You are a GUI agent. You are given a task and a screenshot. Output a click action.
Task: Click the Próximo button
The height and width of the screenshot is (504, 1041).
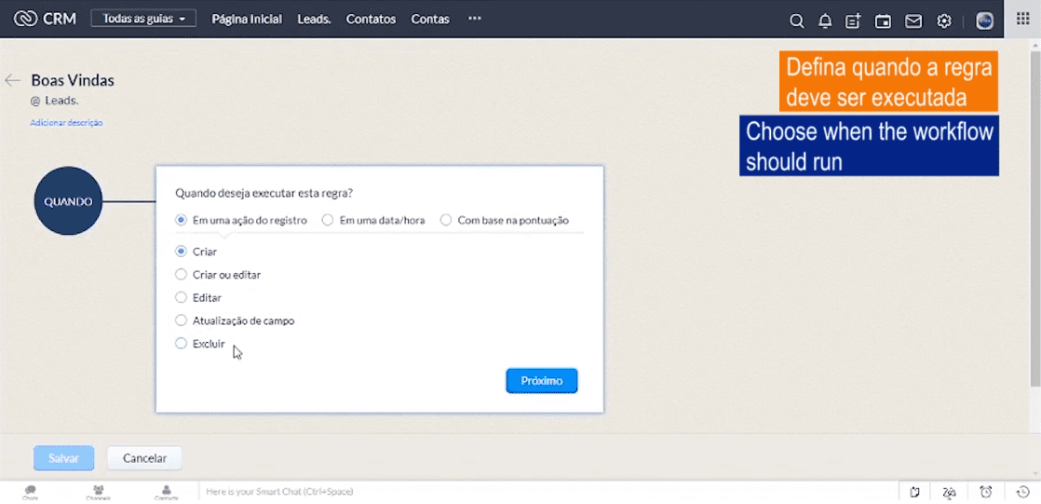[541, 381]
